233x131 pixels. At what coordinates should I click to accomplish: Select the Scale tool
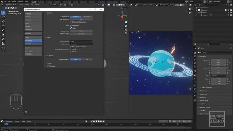3,30
